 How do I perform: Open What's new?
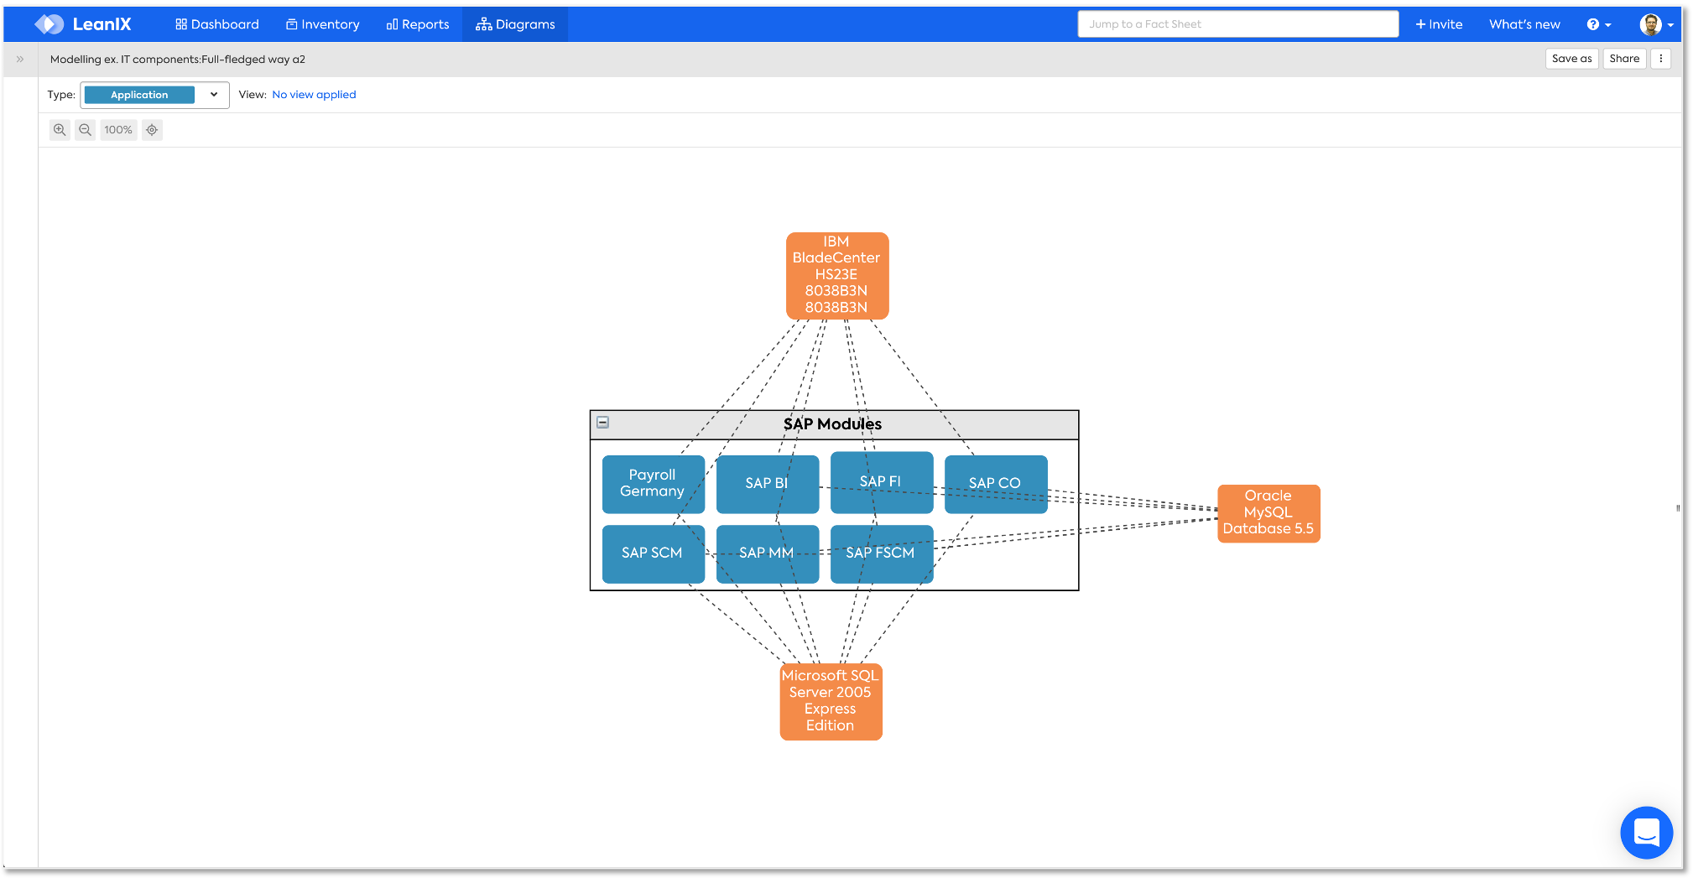(x=1524, y=24)
